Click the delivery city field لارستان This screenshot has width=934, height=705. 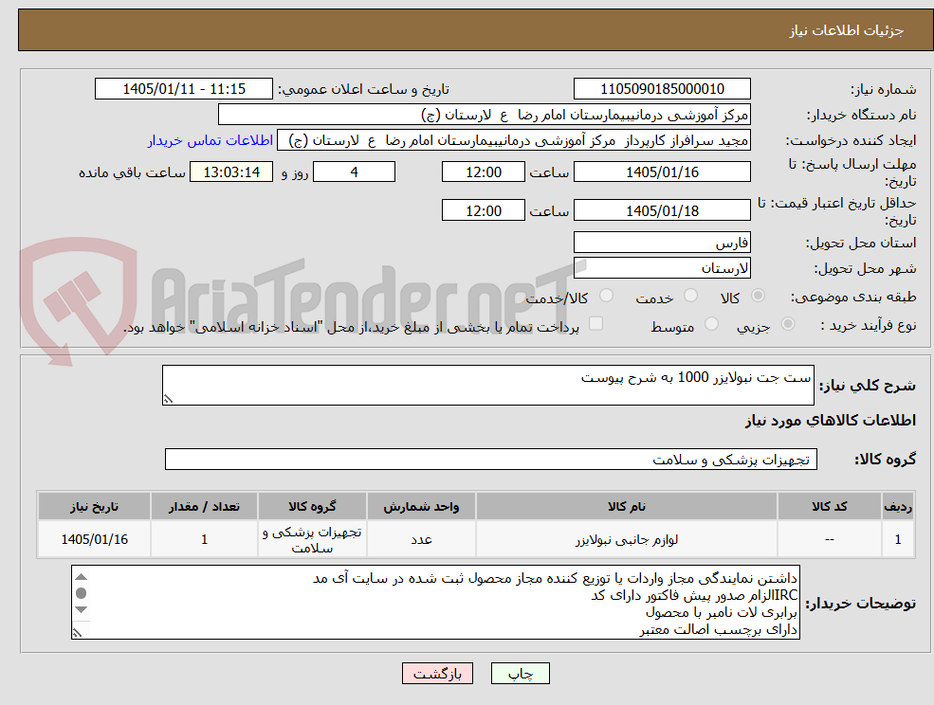tap(662, 268)
